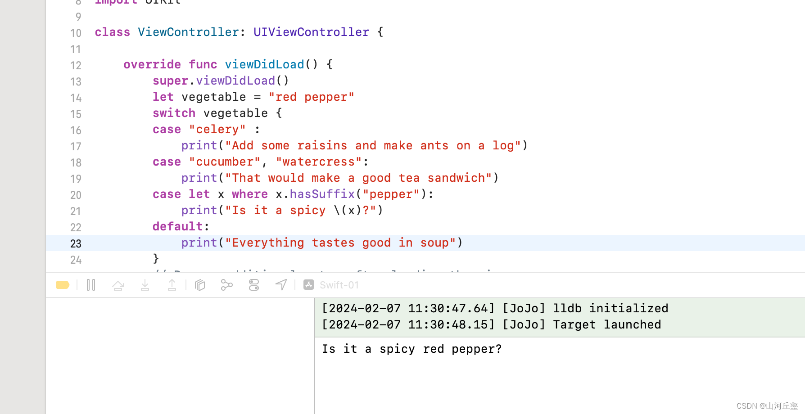Click the "cucumber" string on line 18

[225, 162]
